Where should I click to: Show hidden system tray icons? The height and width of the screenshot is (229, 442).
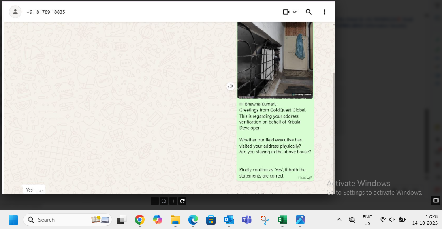[x=339, y=220]
